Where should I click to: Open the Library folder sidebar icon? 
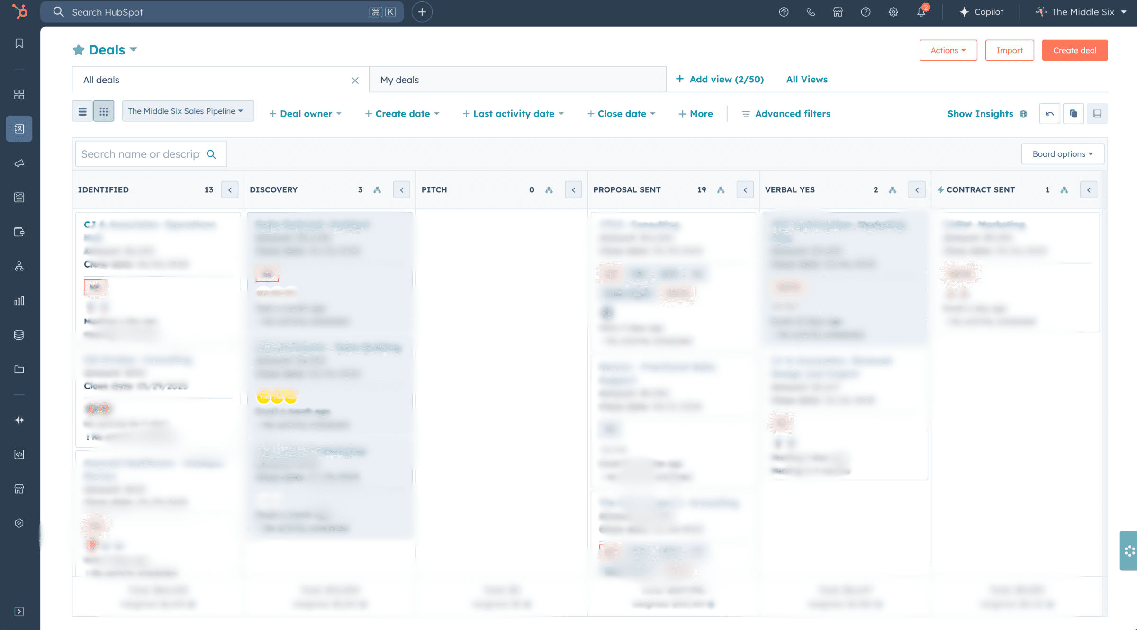(19, 369)
